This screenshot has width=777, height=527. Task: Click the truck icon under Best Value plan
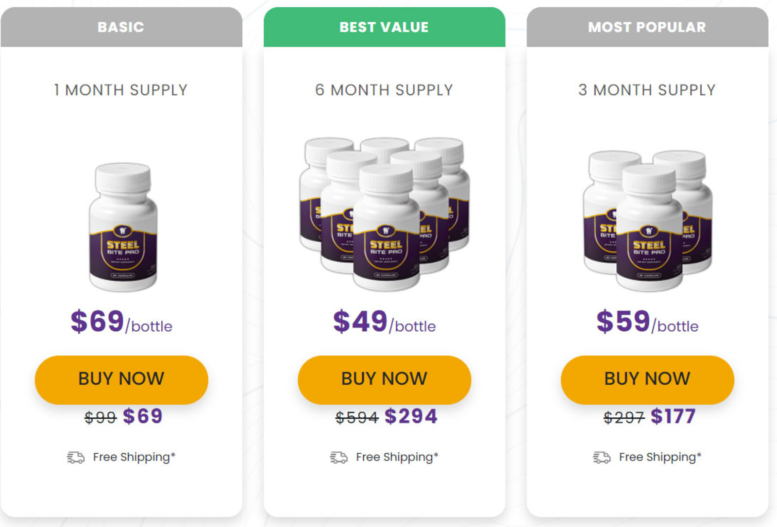tap(338, 458)
